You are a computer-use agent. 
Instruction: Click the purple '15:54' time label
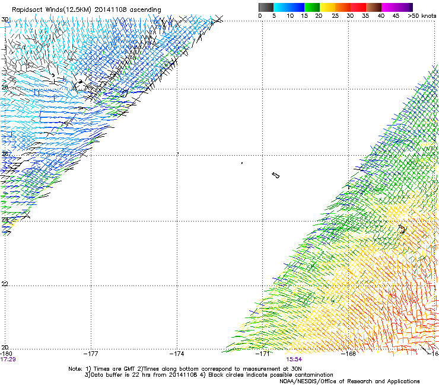coord(294,360)
